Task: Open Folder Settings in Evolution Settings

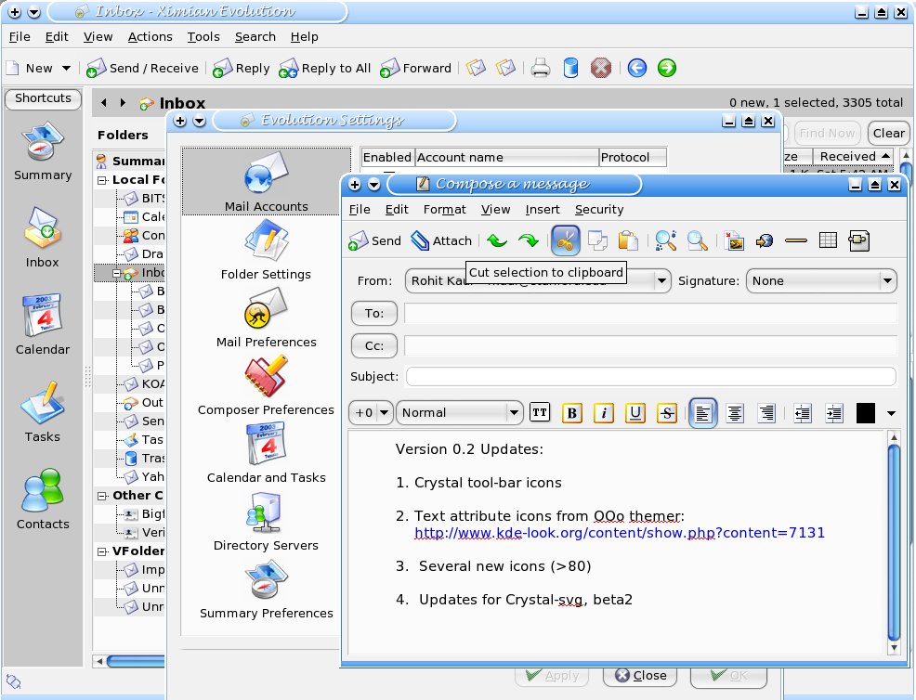Action: pos(267,251)
